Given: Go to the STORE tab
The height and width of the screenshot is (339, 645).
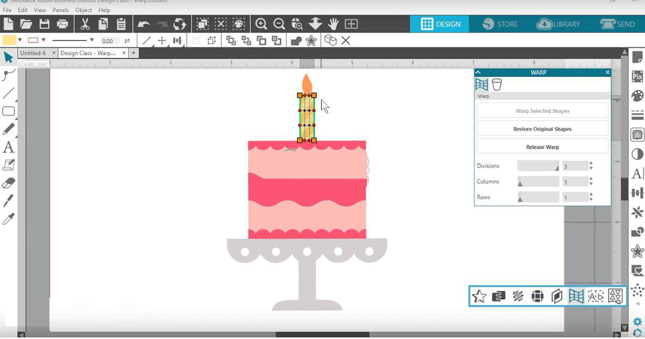Looking at the screenshot, I should point(500,24).
